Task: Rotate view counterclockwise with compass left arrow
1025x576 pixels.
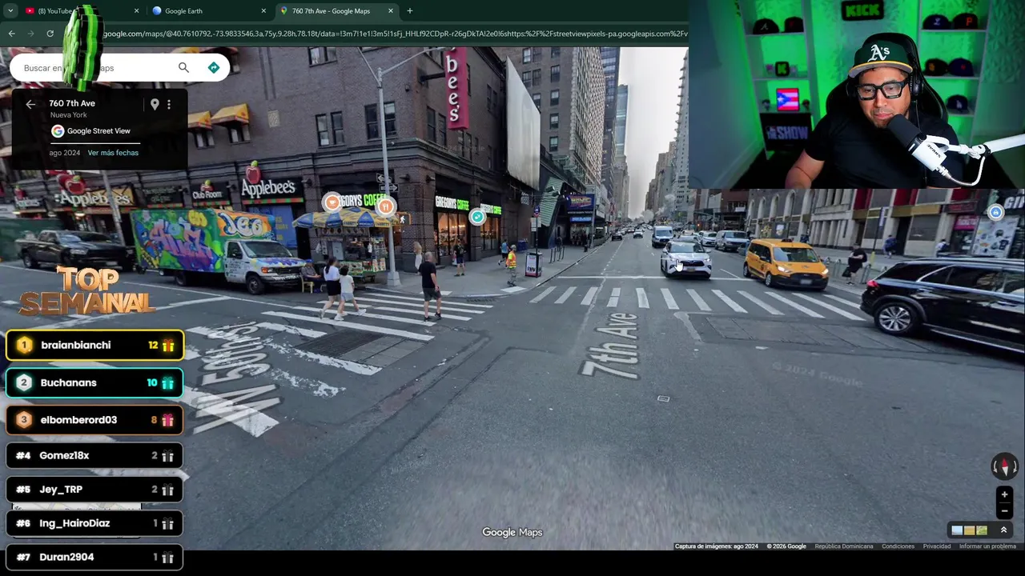Action: pos(995,466)
